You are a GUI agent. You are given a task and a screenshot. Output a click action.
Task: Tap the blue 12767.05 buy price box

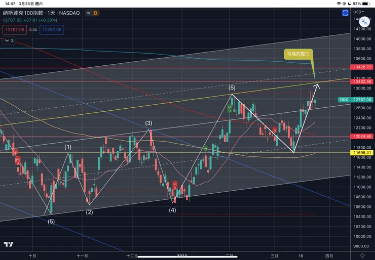coord(52,30)
